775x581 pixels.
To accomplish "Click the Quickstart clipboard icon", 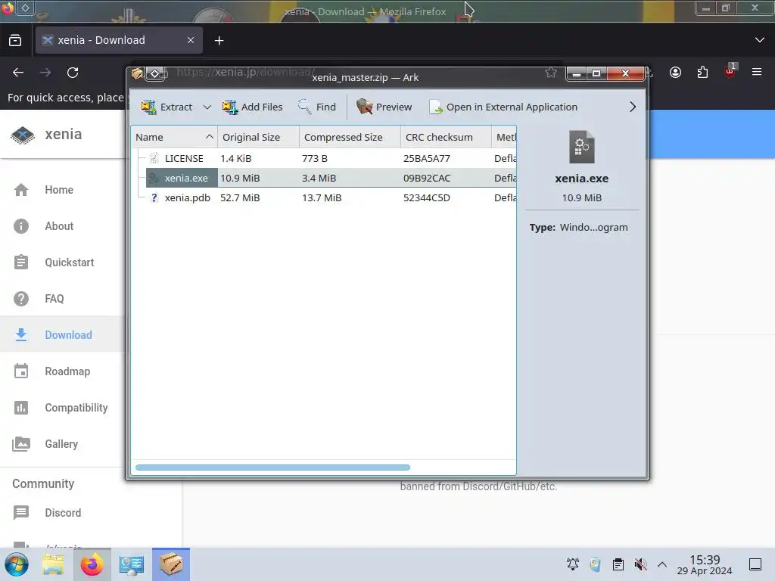I will point(21,263).
